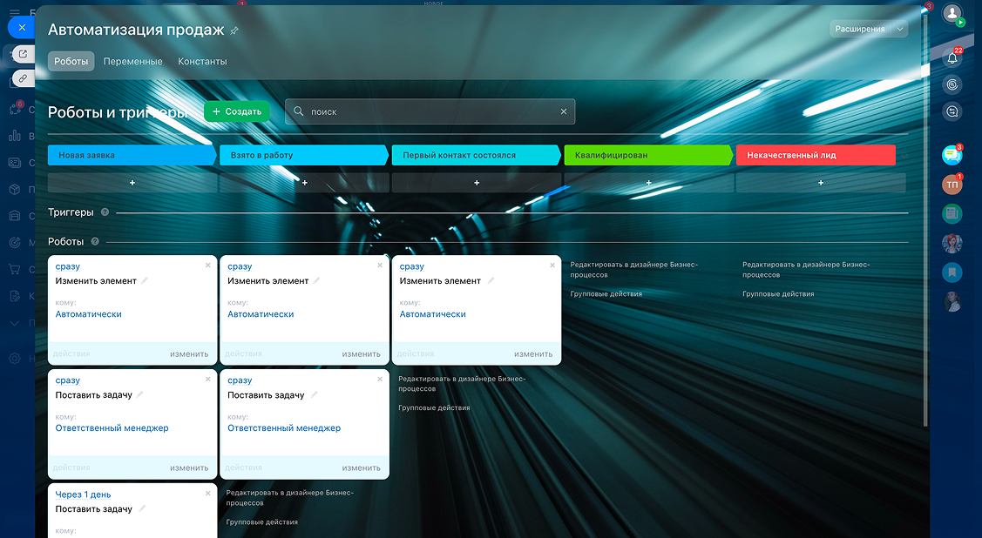
Task: Click the Через 1 день delay link
Action: tap(84, 494)
